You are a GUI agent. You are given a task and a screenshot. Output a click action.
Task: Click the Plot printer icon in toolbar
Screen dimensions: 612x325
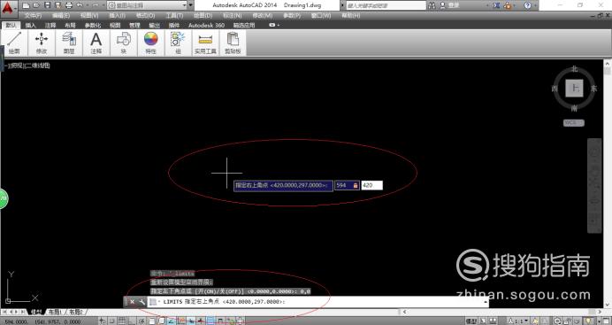[x=69, y=5]
